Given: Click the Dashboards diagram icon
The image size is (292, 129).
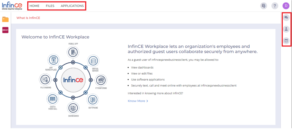Looking at the screenshot, I should coord(73,108).
